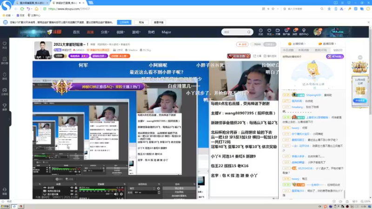
Task: Expand the 分类 category menu
Action: click(104, 32)
